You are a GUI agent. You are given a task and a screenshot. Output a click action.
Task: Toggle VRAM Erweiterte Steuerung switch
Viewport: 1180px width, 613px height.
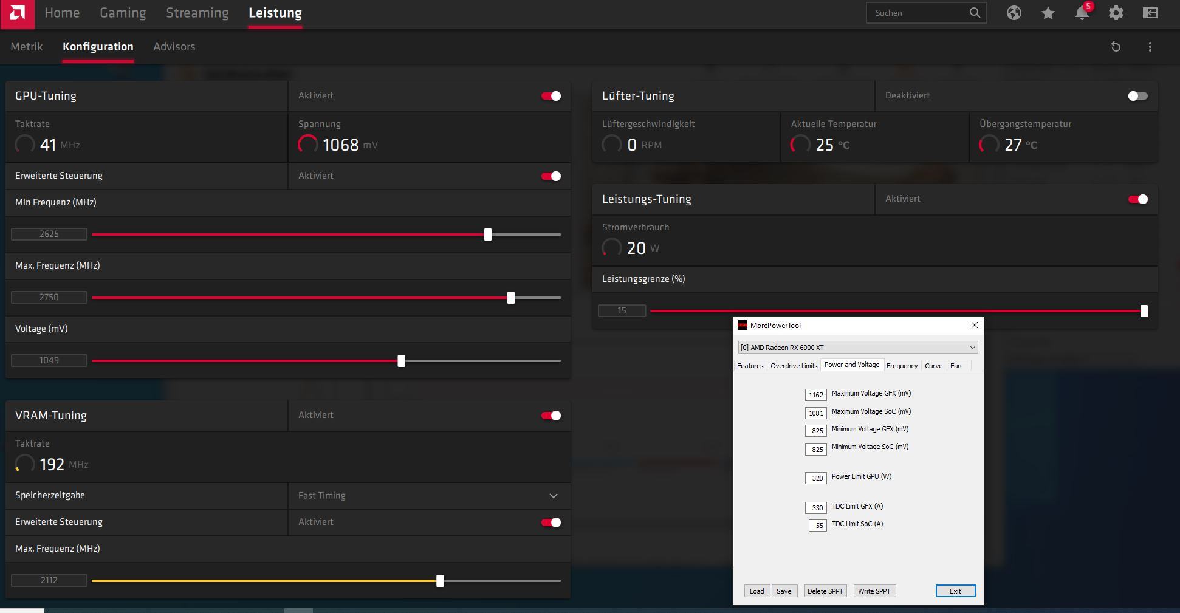coord(551,522)
